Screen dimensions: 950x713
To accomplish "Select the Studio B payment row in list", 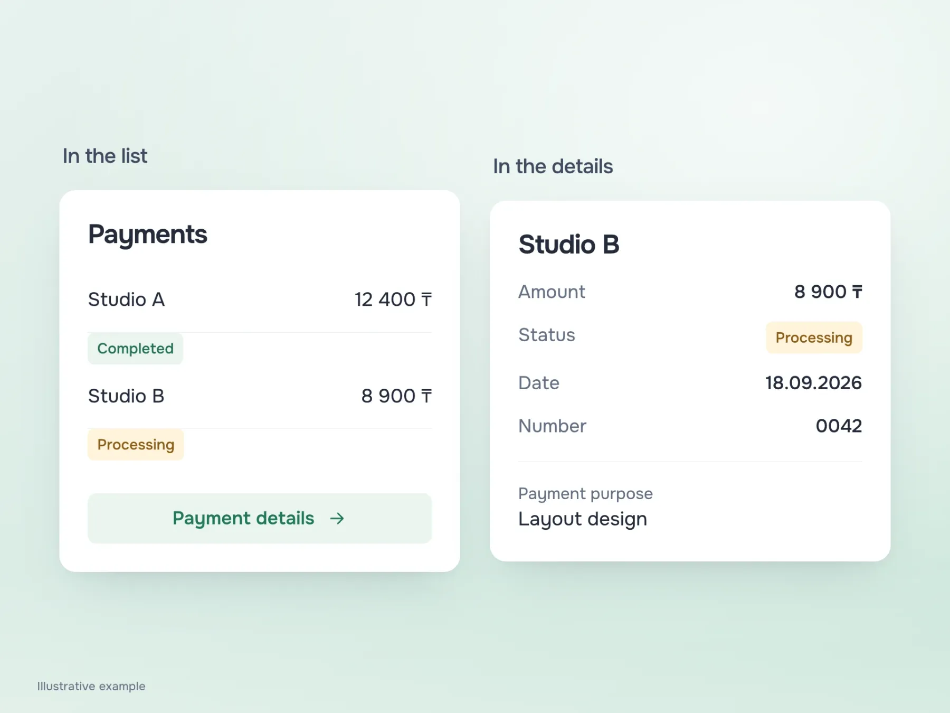I will coord(260,396).
